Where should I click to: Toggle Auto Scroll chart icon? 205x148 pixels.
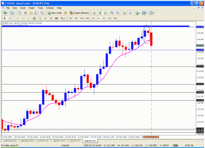point(125,13)
